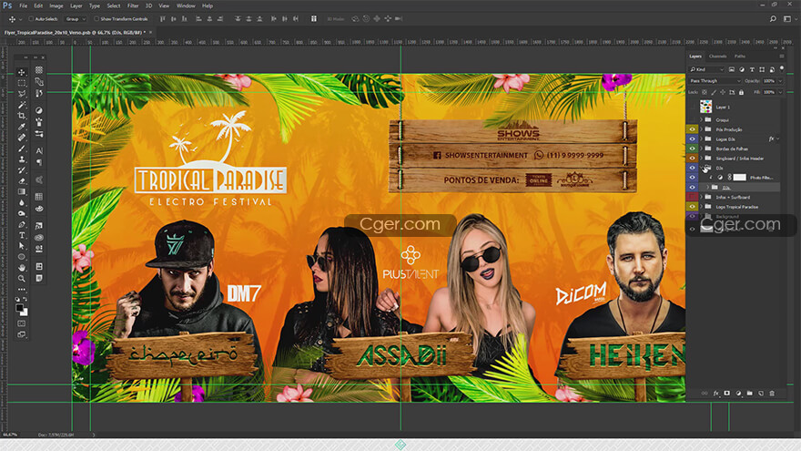Select the Crop tool

click(22, 116)
